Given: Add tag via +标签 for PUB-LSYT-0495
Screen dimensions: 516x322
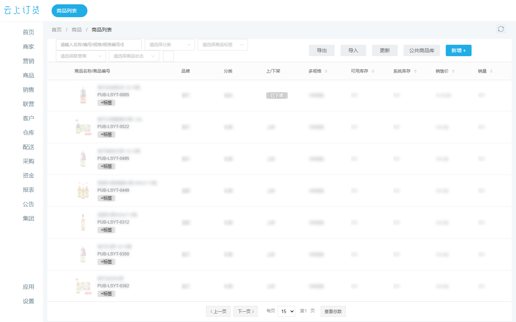Looking at the screenshot, I should 106,166.
